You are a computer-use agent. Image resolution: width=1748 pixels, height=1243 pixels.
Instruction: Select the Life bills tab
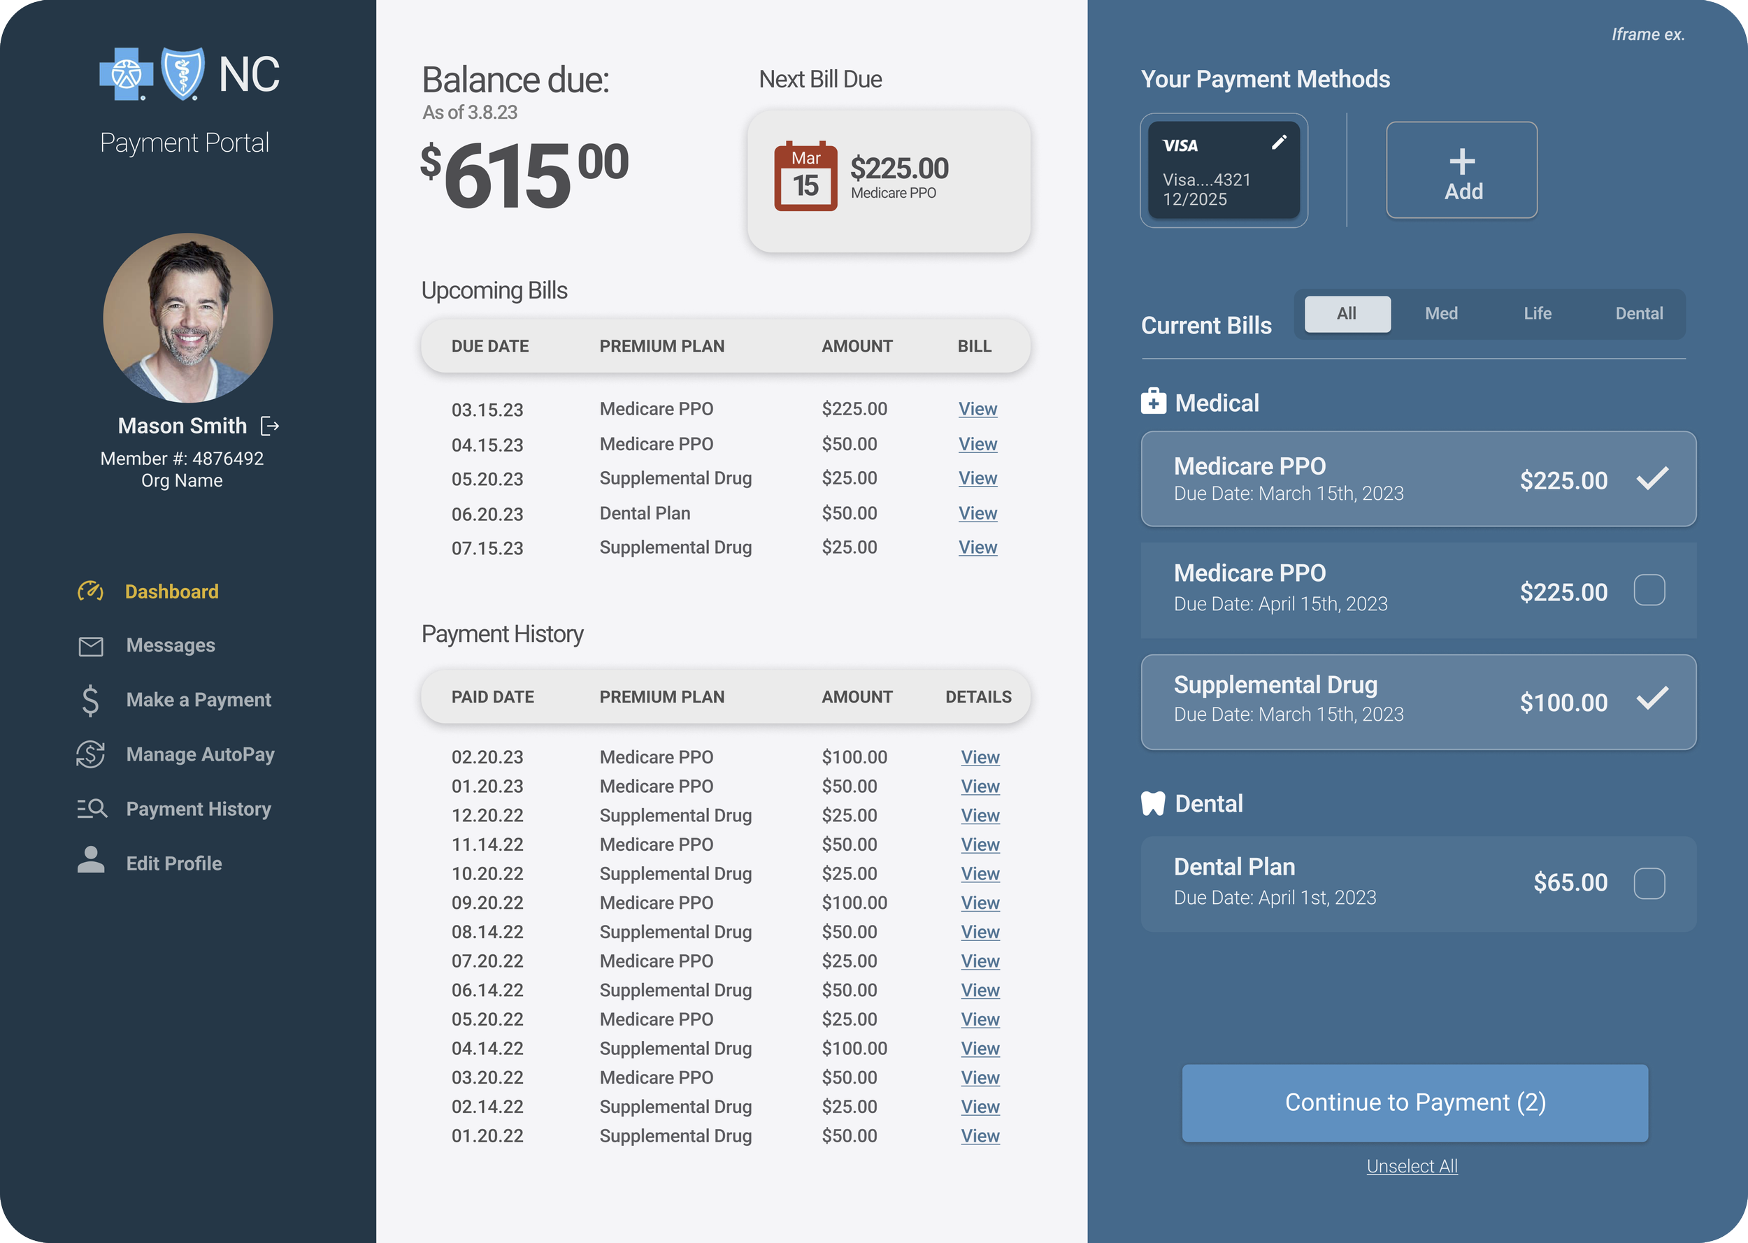pos(1537,313)
